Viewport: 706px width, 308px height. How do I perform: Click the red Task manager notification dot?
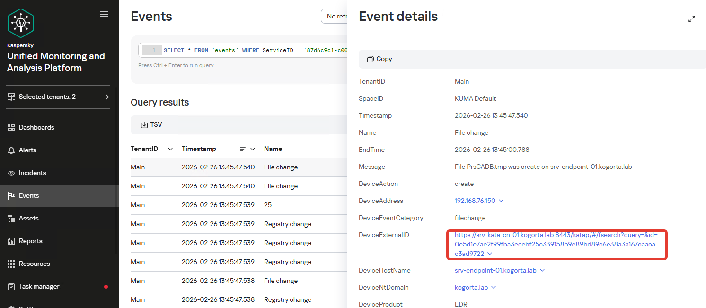pyautogui.click(x=106, y=287)
